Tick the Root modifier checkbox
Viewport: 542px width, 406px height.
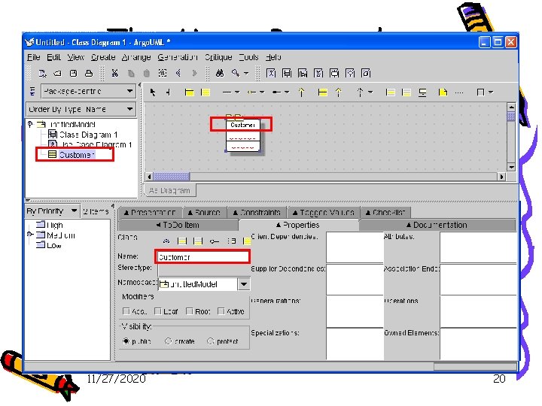189,311
